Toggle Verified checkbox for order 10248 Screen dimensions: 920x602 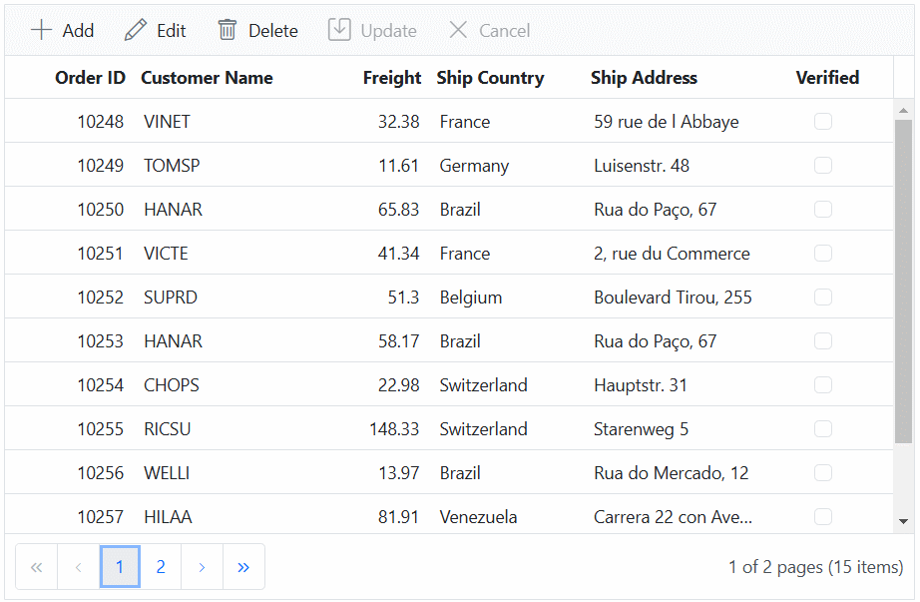pyautogui.click(x=822, y=122)
